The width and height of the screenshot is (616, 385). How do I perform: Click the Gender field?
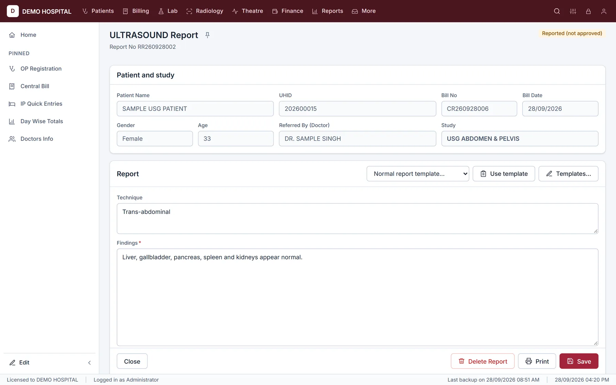tap(155, 139)
